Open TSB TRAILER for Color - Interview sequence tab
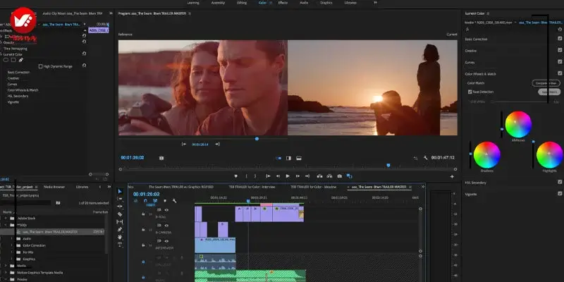The width and height of the screenshot is (564, 282). click(x=252, y=187)
